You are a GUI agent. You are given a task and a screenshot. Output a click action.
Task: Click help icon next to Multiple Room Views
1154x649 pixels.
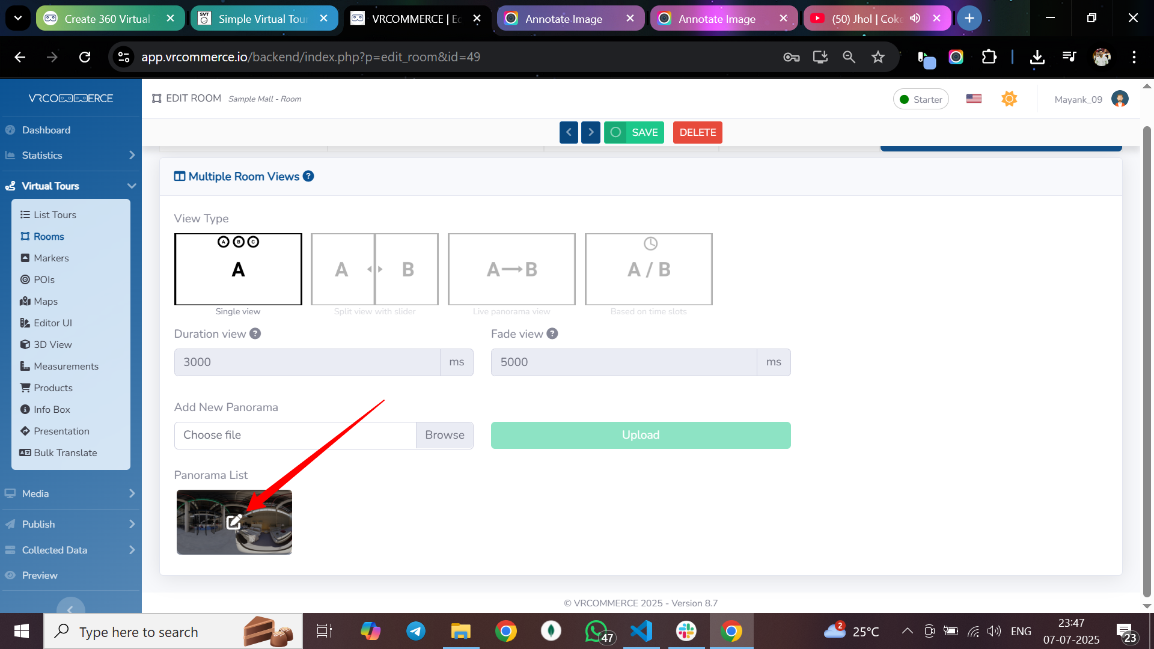[x=308, y=176]
